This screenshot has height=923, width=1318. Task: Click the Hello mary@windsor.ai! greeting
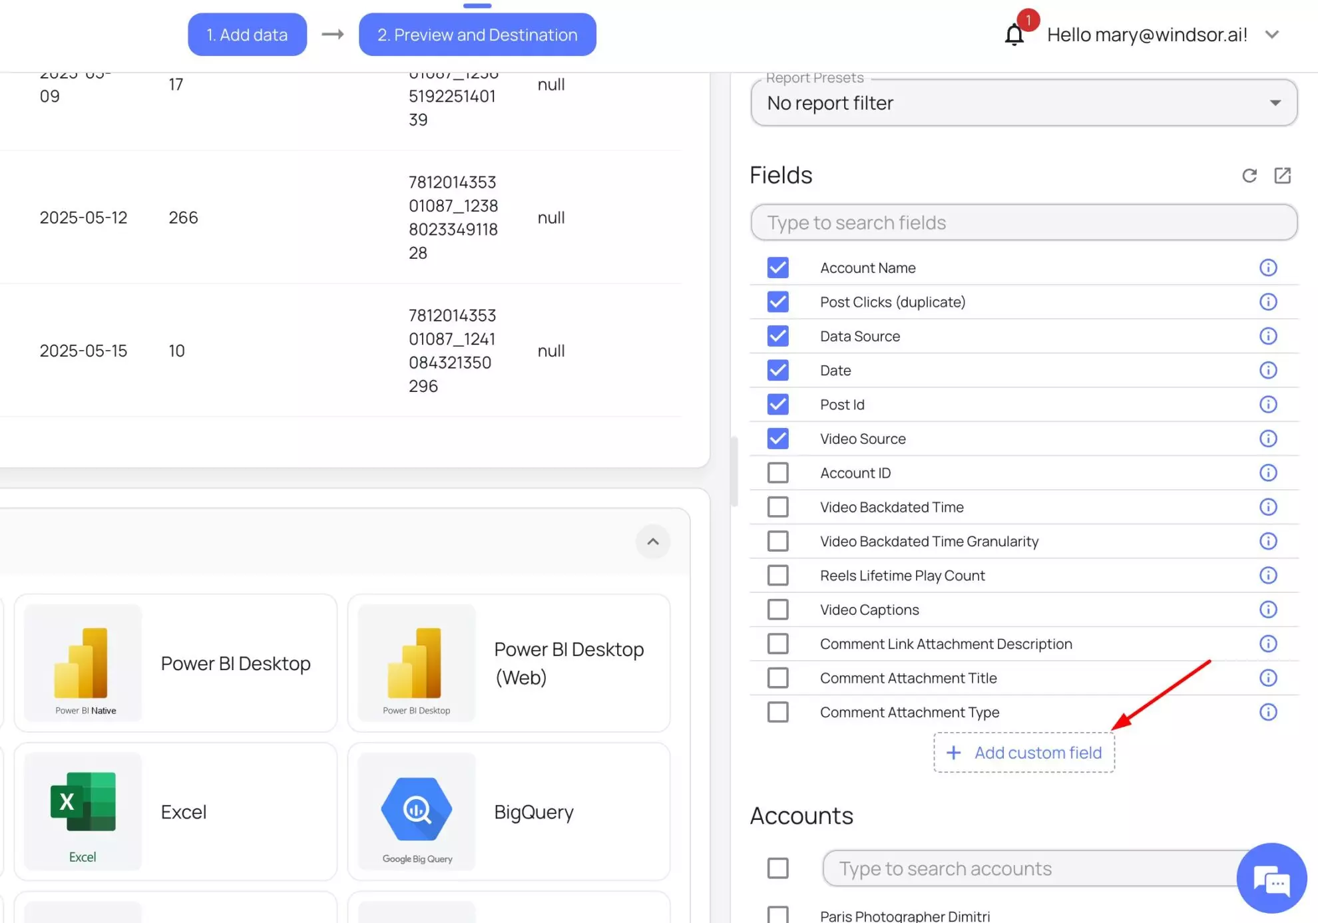point(1147,35)
